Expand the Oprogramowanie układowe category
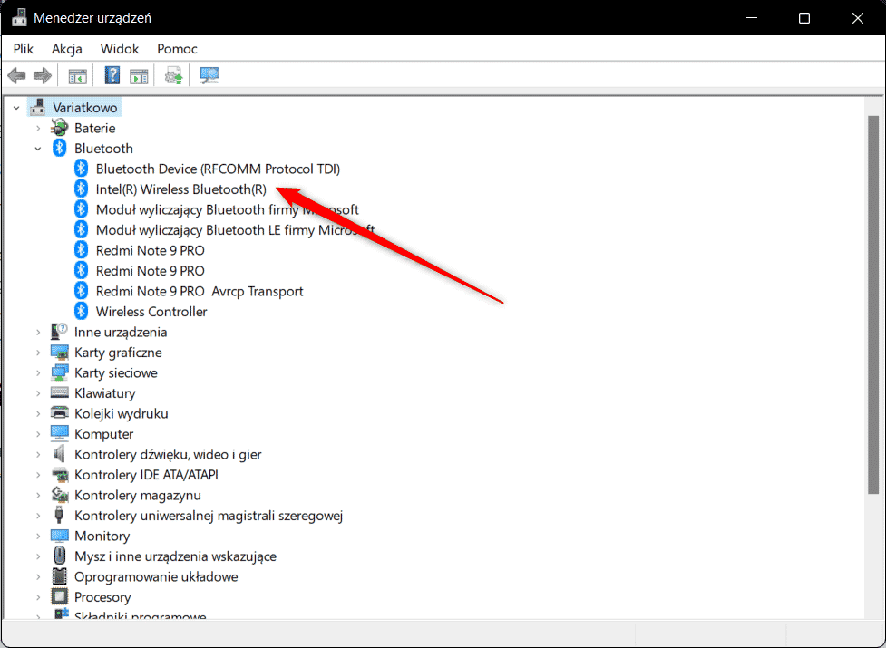This screenshot has width=886, height=648. pyautogui.click(x=38, y=577)
